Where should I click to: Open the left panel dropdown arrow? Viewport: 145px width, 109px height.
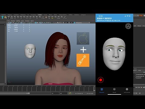point(5,25)
